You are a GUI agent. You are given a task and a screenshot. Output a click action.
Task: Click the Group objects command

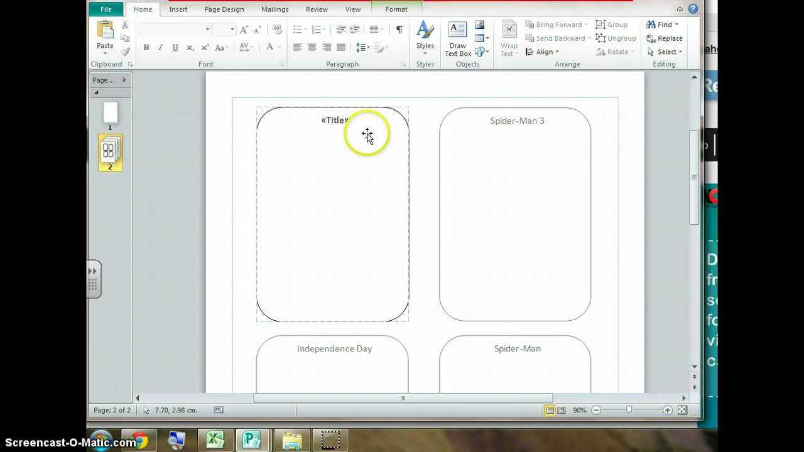pos(612,24)
